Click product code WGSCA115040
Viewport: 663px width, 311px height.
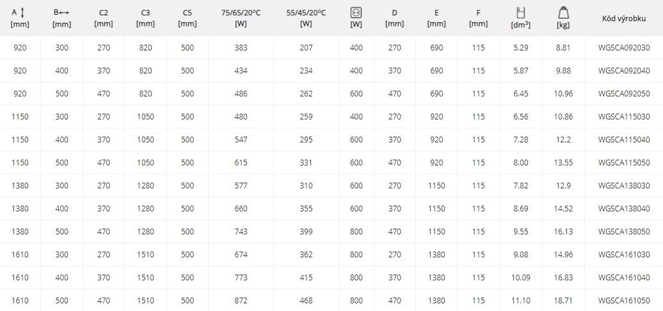(x=624, y=140)
